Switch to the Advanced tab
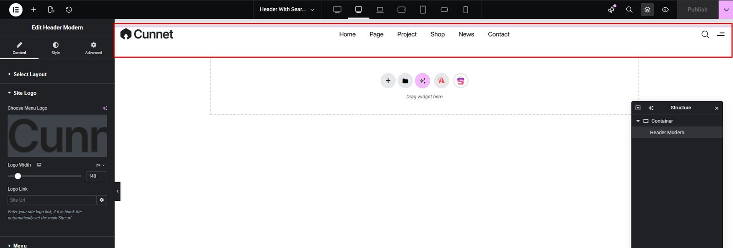Screen dimensions: 733x248 tap(93, 48)
